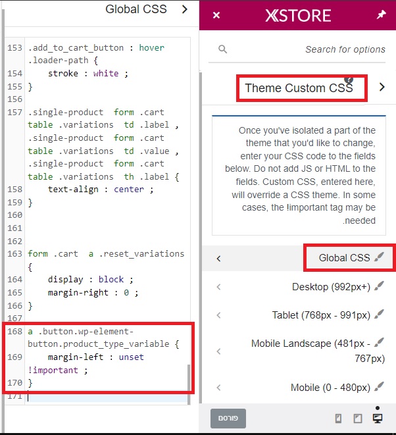Screen dimensions: 396x435
Task: Switch preview to tablet device
Action: [358, 419]
